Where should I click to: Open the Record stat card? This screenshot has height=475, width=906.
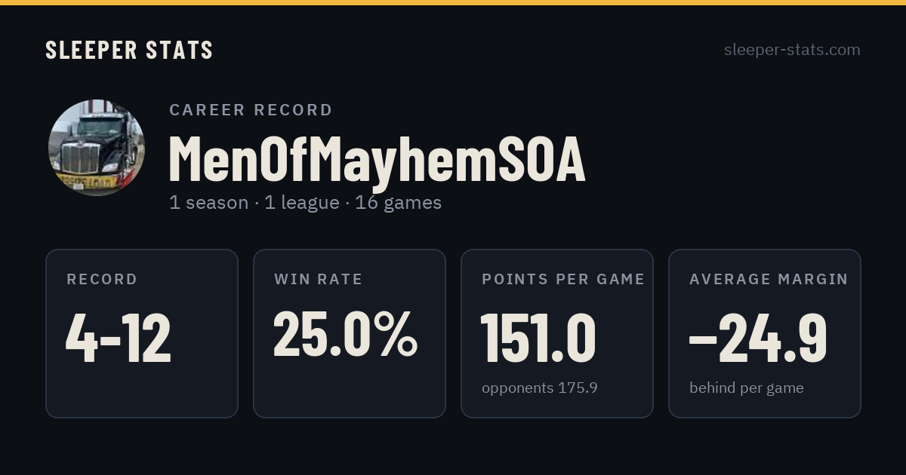(x=142, y=333)
